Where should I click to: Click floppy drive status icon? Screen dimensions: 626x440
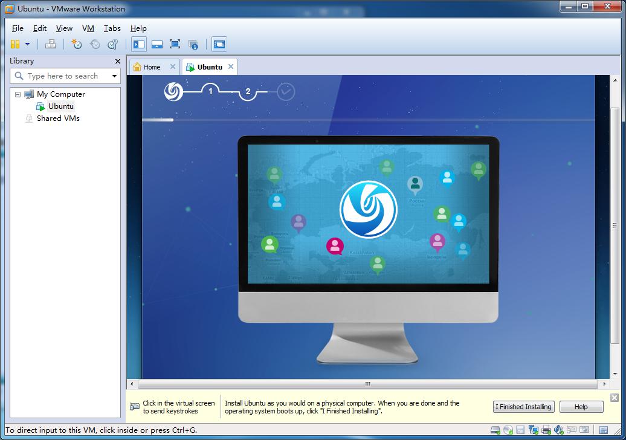(520, 430)
